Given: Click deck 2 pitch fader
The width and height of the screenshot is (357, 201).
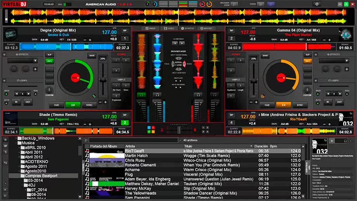Looking at the screenshot, I should click(x=253, y=81).
